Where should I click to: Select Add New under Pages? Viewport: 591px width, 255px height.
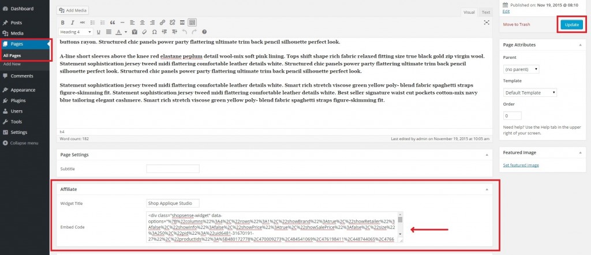12,64
